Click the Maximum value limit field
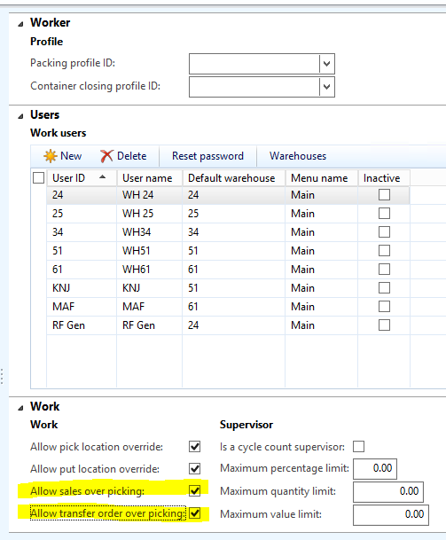Viewport: 446px width, 540px height. [x=391, y=515]
